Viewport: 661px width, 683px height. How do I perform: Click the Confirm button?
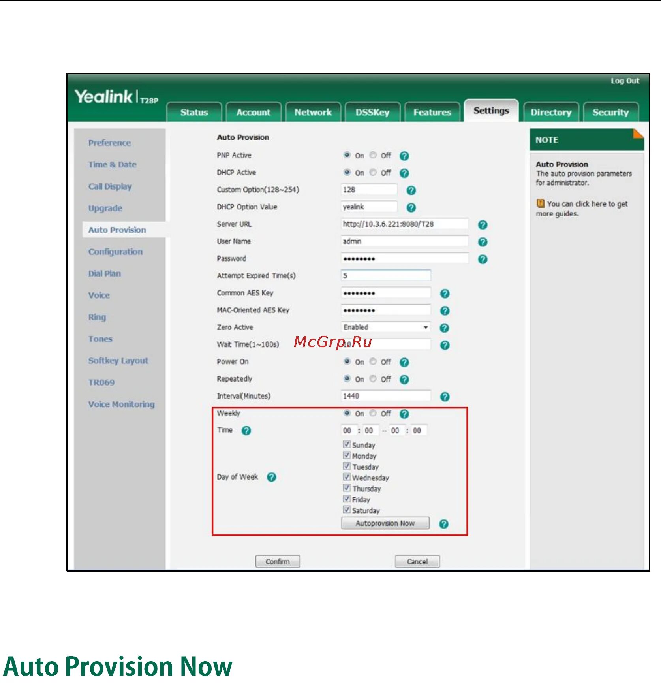click(x=278, y=561)
